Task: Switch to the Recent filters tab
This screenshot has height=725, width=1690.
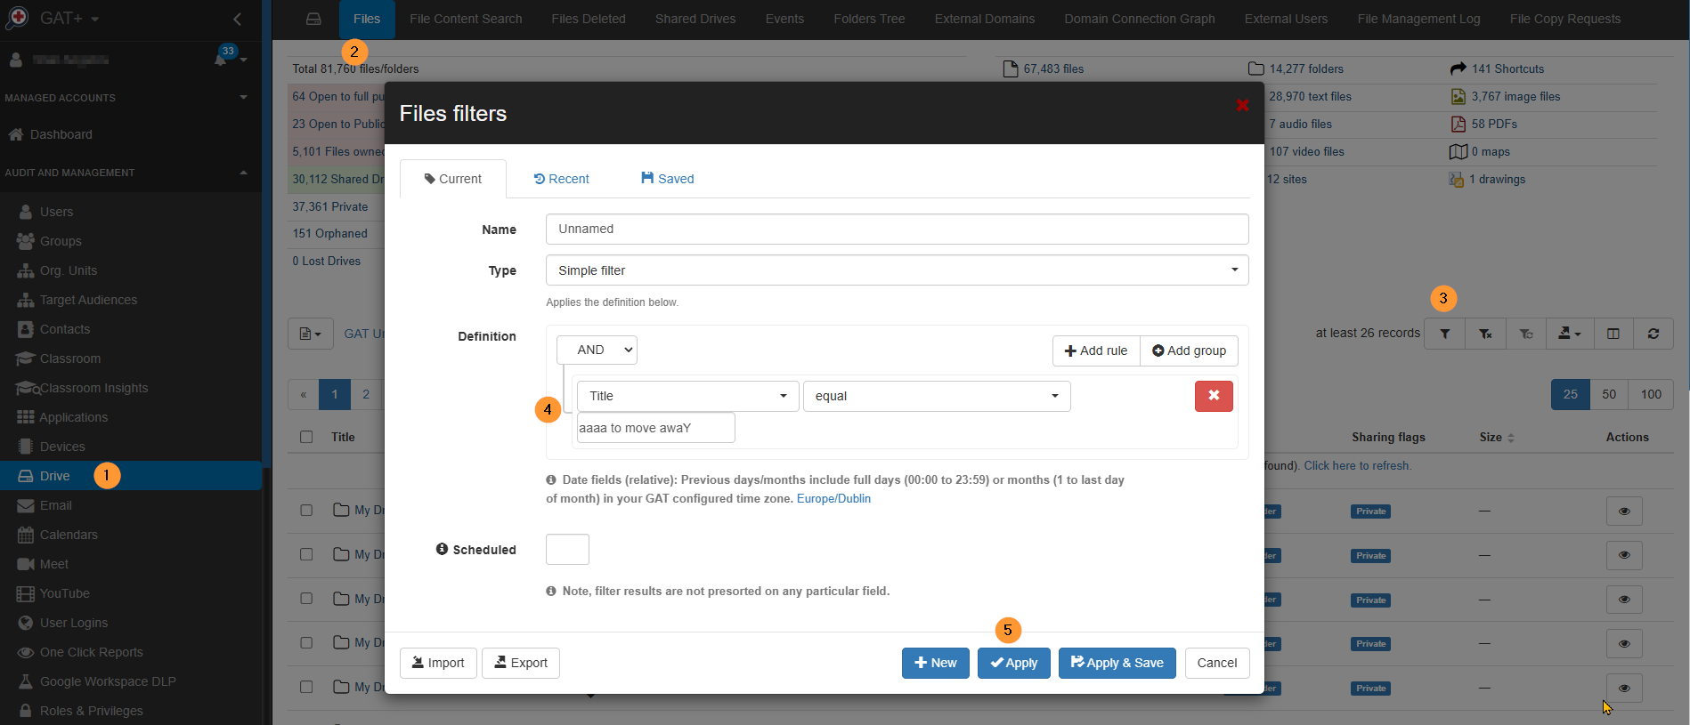Action: [561, 179]
